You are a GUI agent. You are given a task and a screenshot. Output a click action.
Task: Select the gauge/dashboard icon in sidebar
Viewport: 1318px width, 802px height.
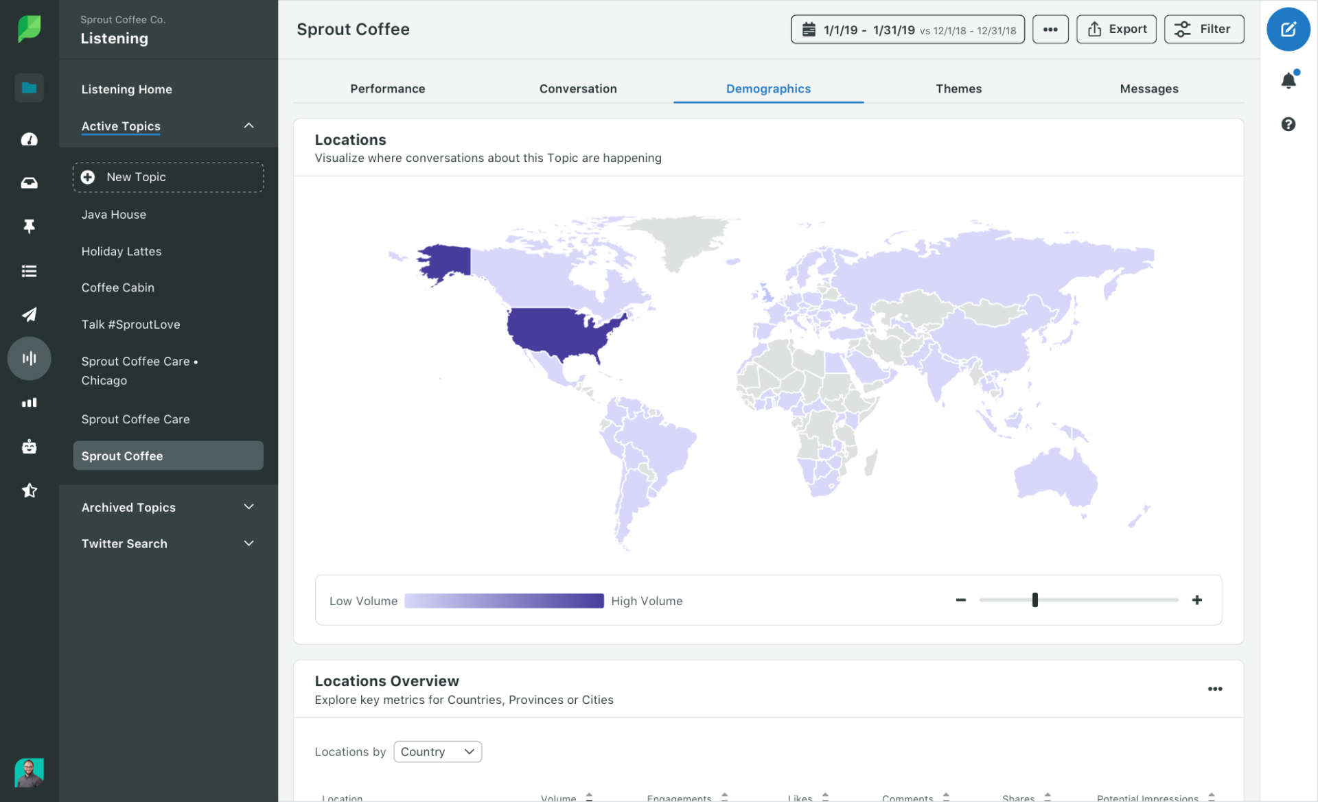[29, 139]
